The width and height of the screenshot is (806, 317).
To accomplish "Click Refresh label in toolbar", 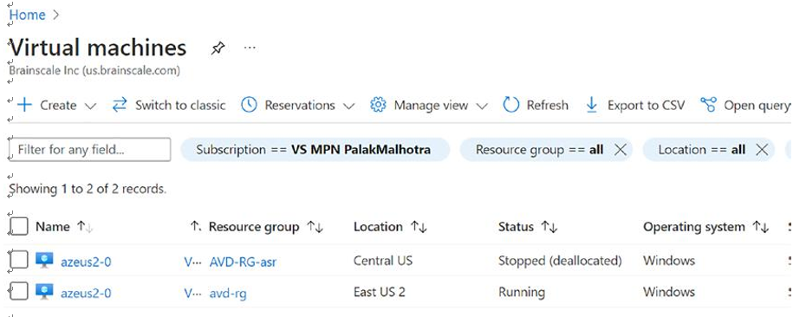I will tap(548, 106).
